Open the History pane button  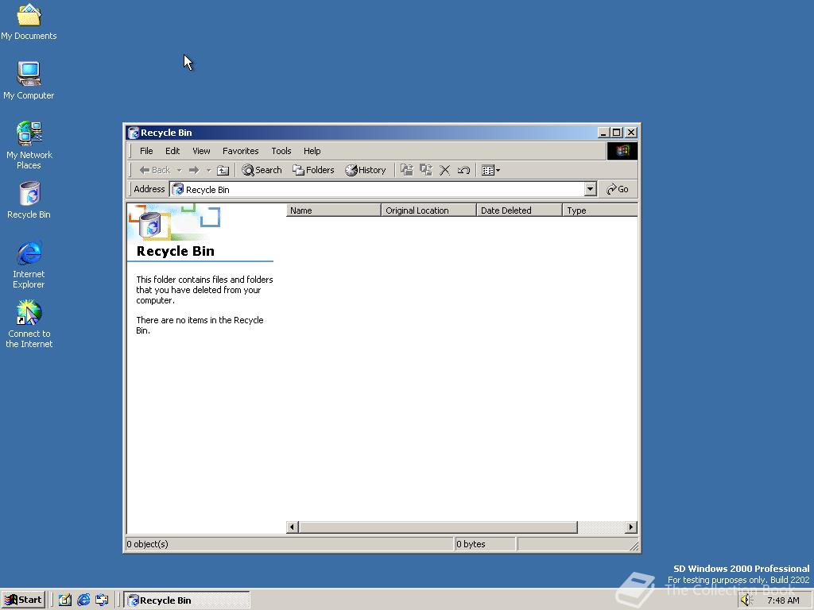366,170
